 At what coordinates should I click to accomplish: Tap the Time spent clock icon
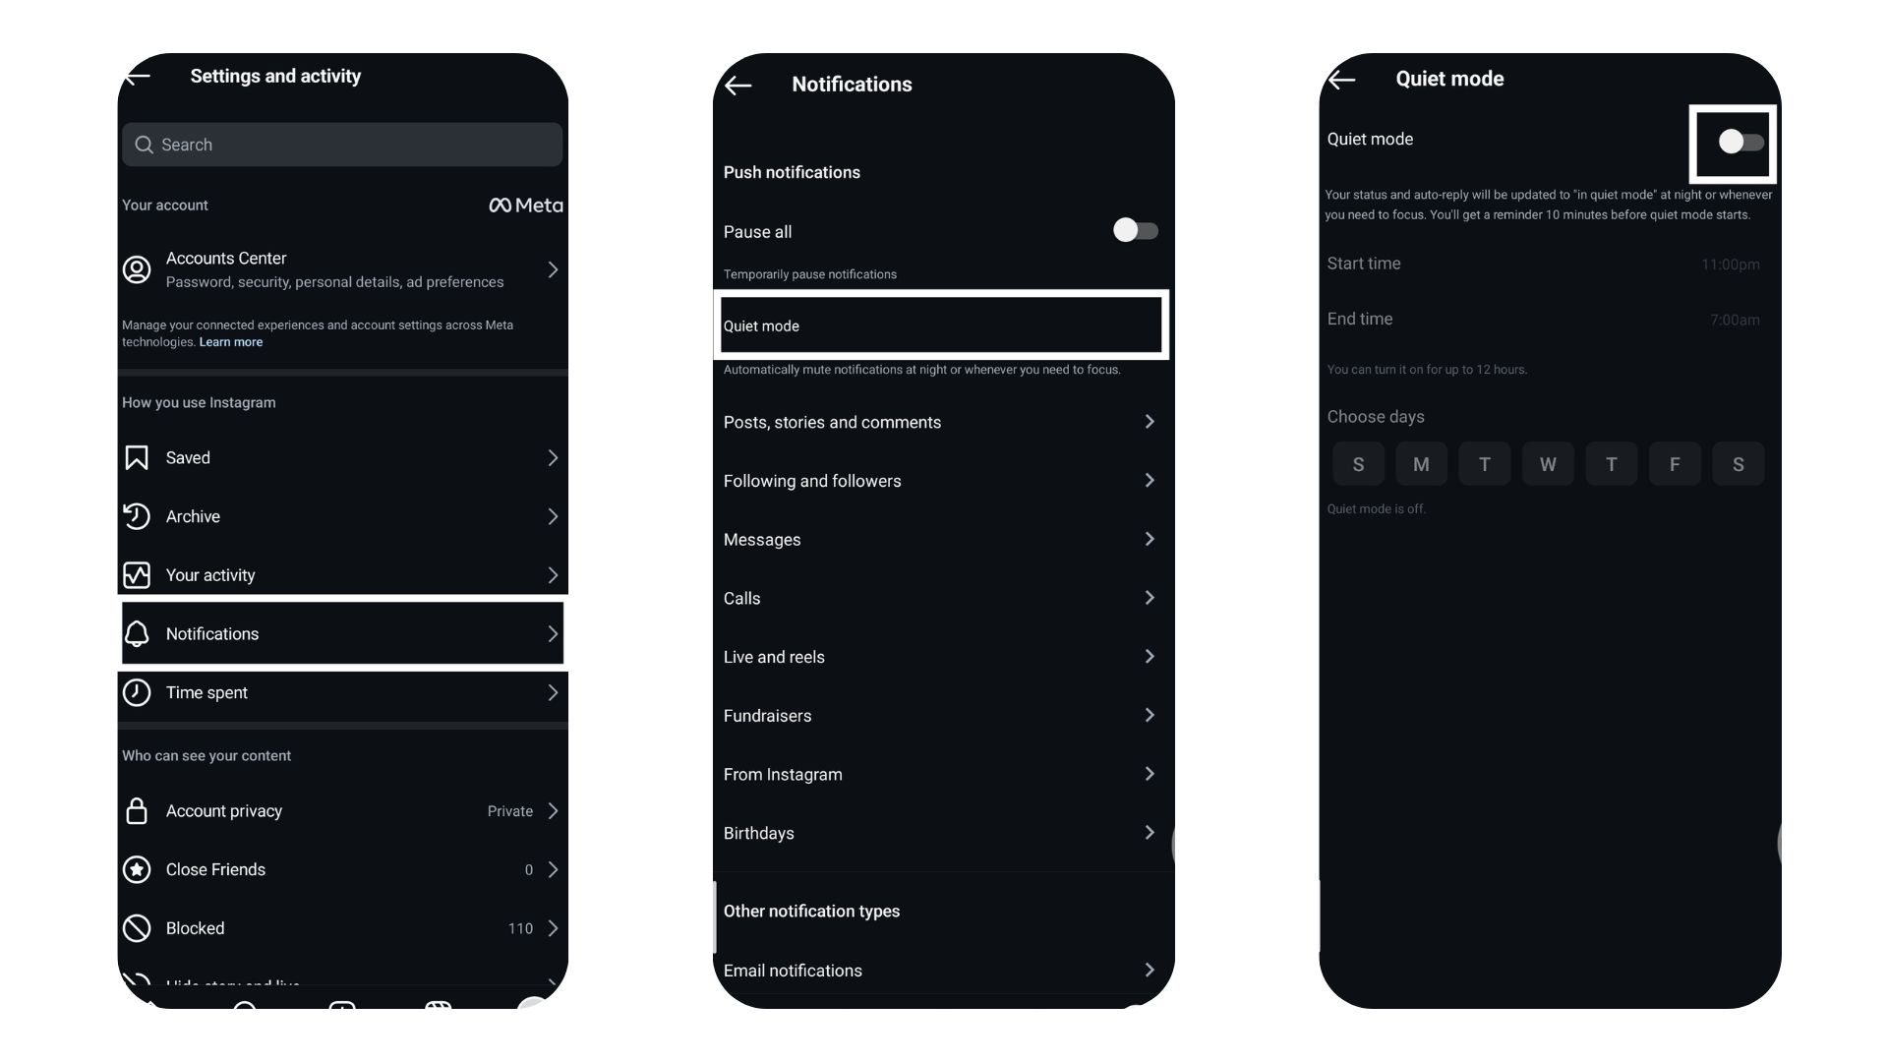(138, 692)
